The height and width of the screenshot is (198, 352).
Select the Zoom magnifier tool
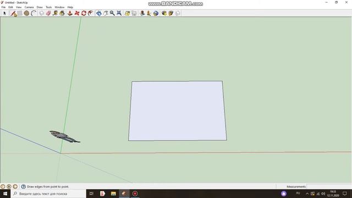[112, 13]
